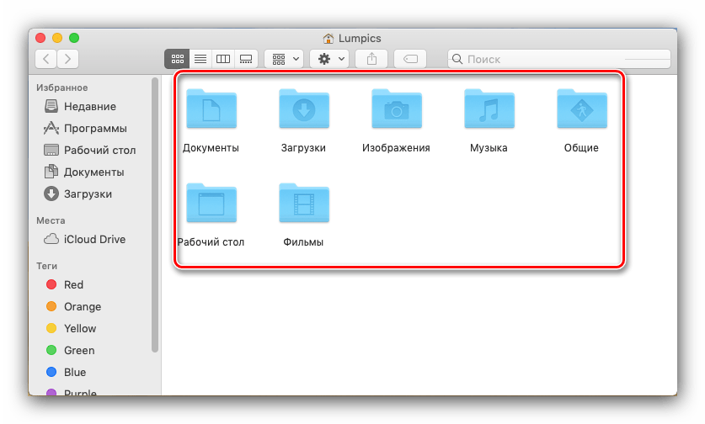705x424 pixels.
Task: Open the Общие public folder
Action: (581, 109)
